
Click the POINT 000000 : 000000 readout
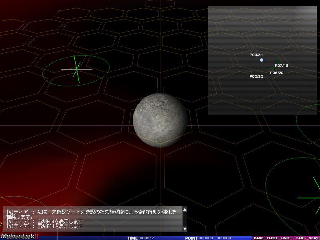click(x=208, y=238)
